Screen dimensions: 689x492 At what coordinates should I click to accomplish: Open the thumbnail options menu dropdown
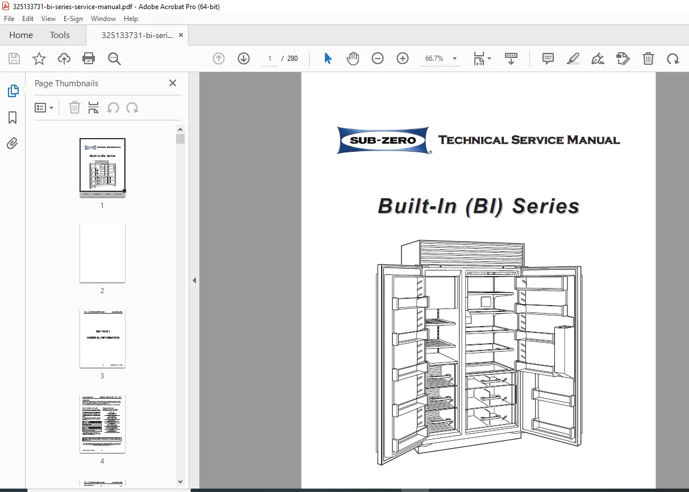point(44,108)
